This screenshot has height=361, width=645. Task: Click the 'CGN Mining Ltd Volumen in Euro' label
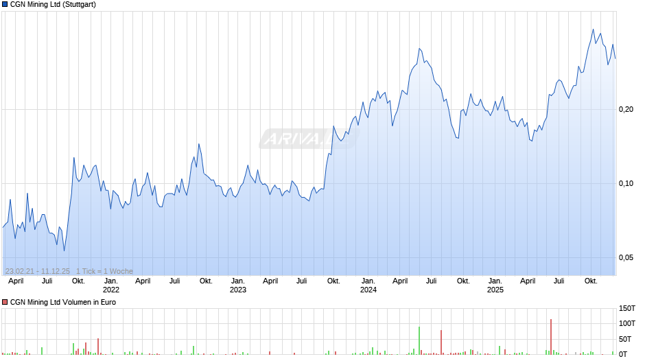63,302
